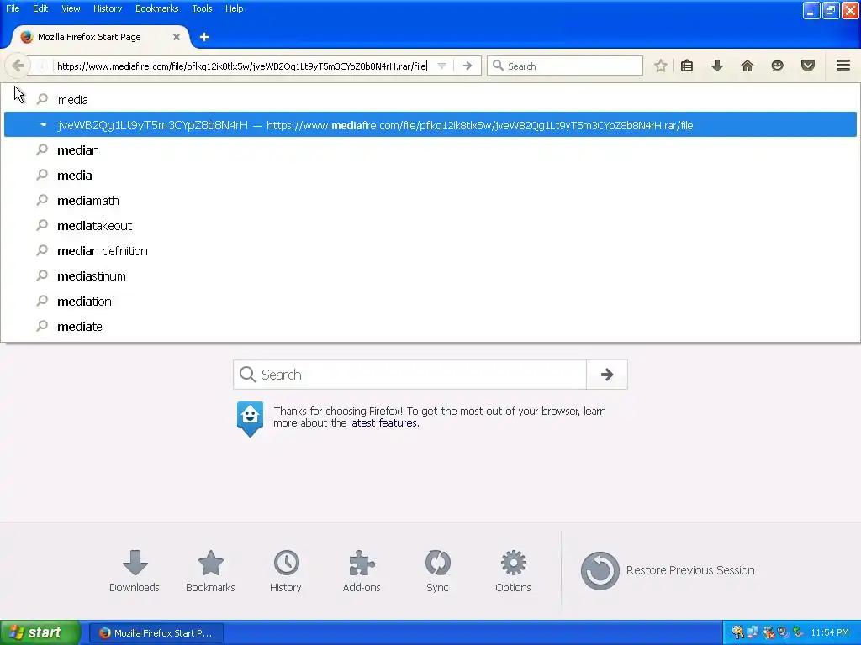Click the start page center search field

coord(409,375)
